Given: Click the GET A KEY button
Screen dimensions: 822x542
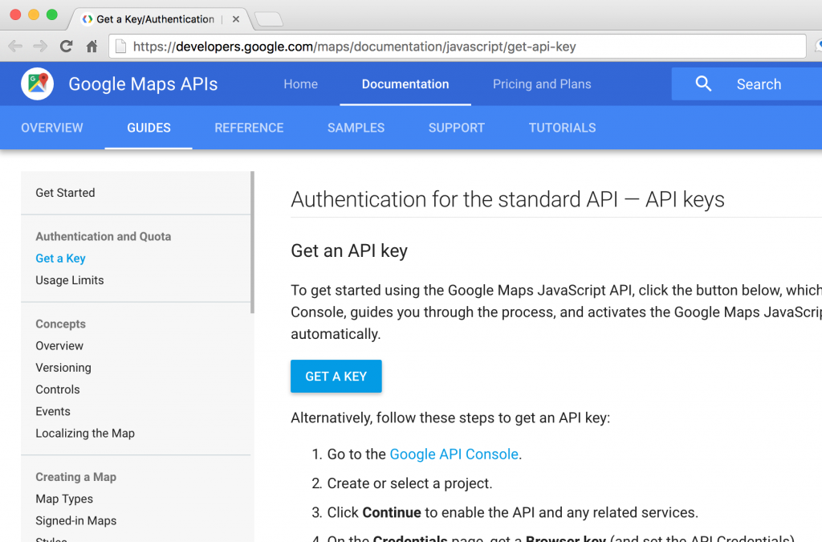Looking at the screenshot, I should pyautogui.click(x=336, y=377).
